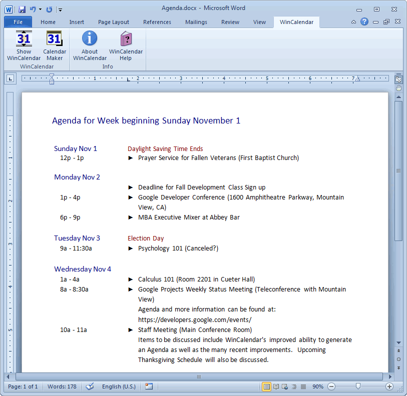407x396 pixels.
Task: Toggle Draft view in status bar
Action: tap(303, 386)
